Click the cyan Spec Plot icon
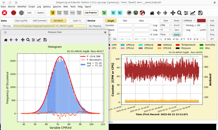The width and height of the screenshot is (218, 130). [x=120, y=13]
